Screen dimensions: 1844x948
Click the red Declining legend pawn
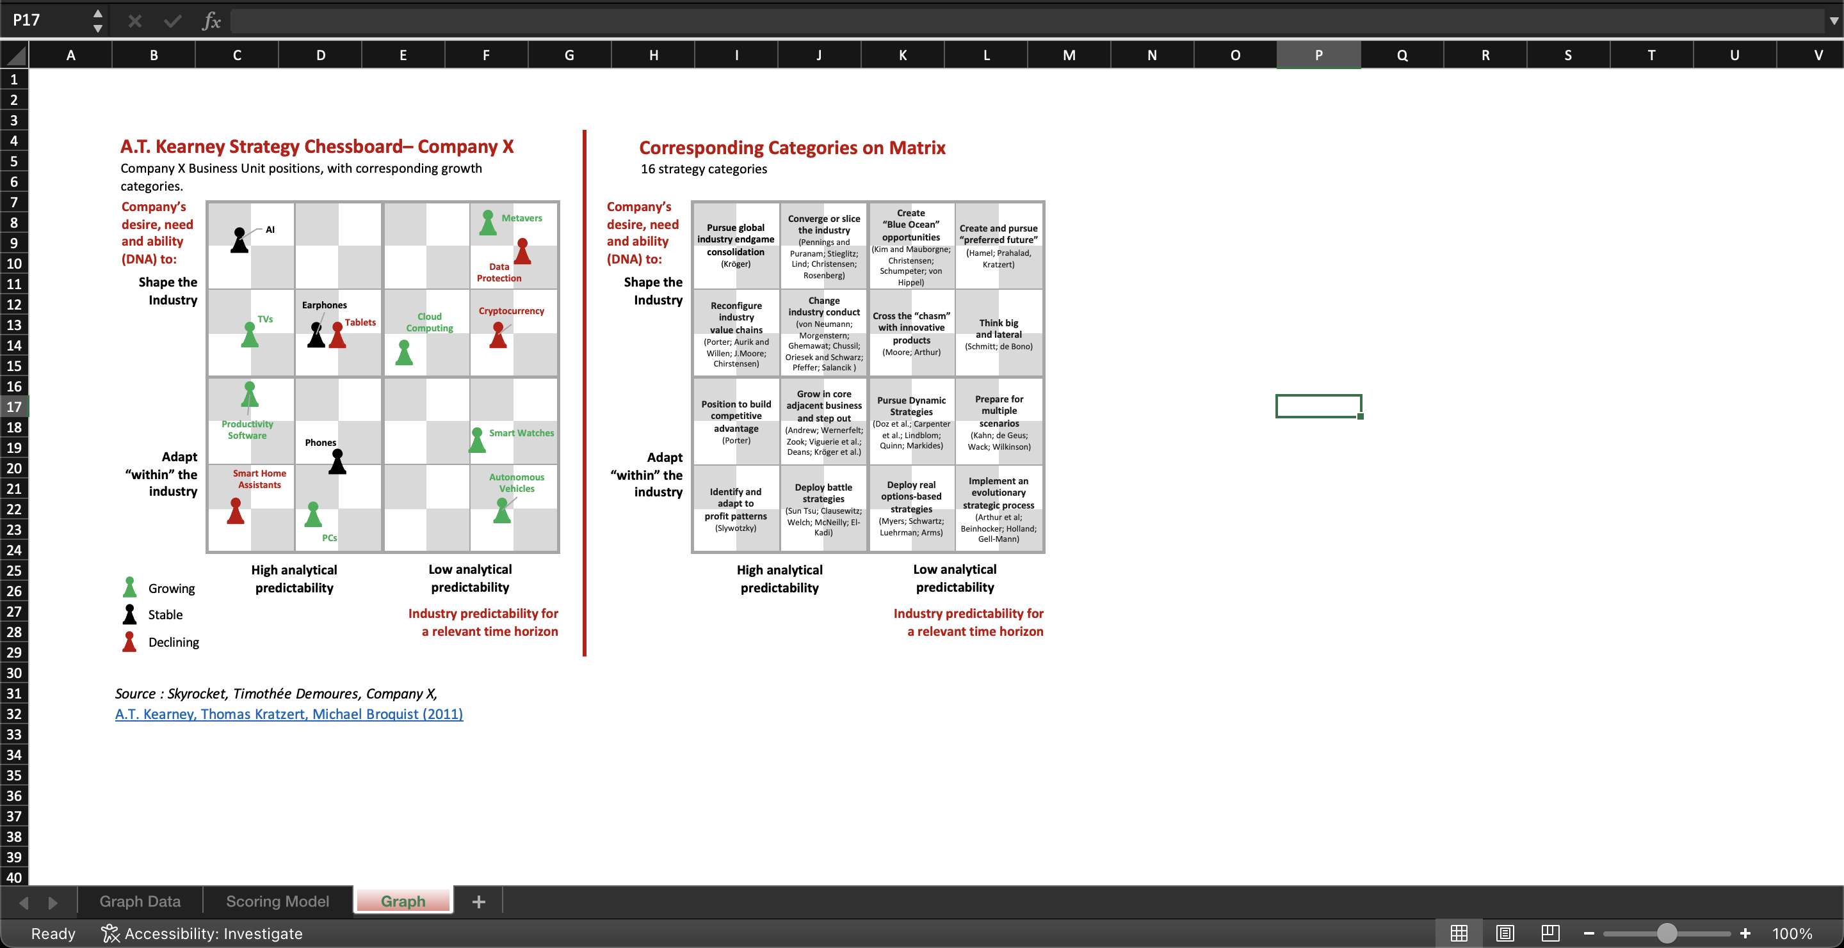coord(129,640)
